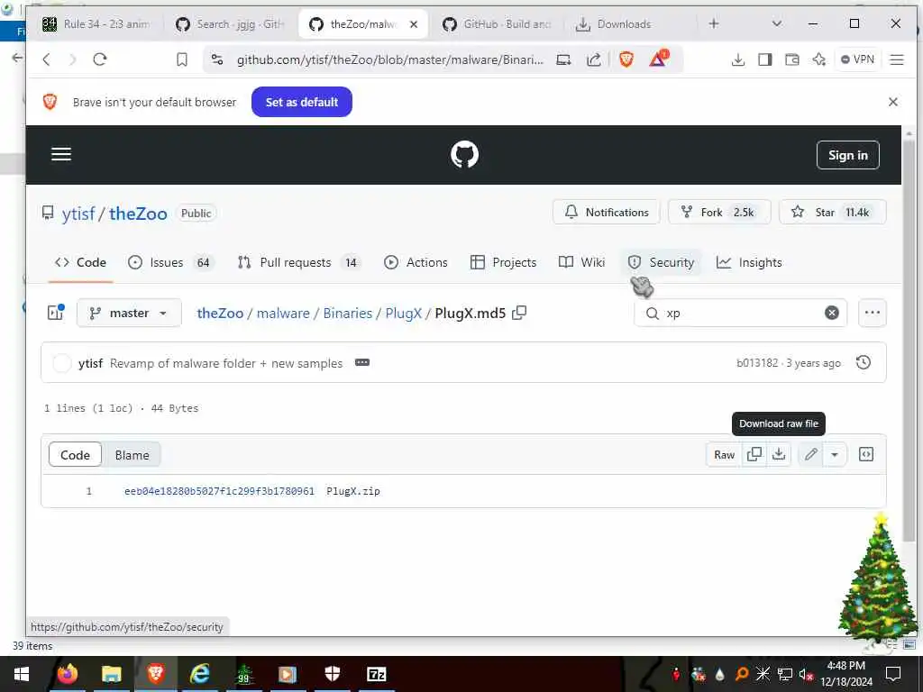This screenshot has height=692, width=923.
Task: Open Brave Wallet icon
Action: (791, 59)
